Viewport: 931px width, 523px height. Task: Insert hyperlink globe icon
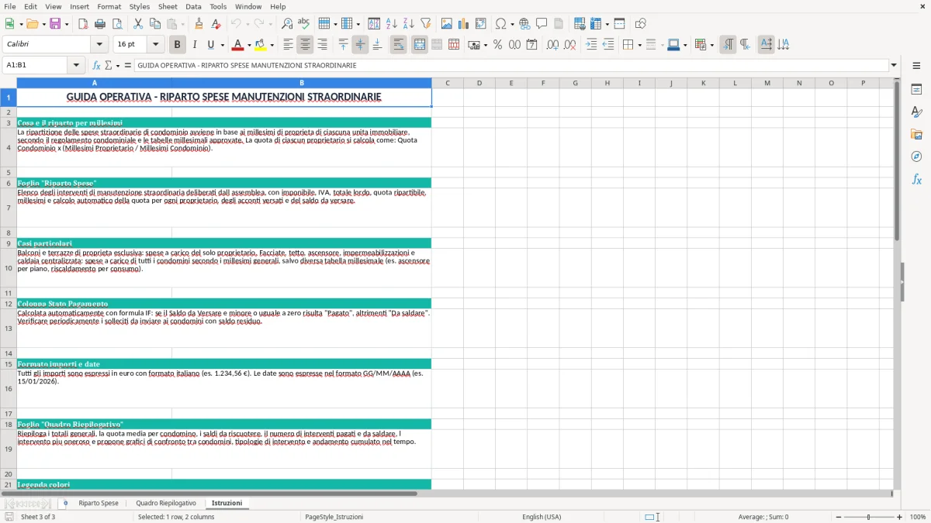(524, 24)
